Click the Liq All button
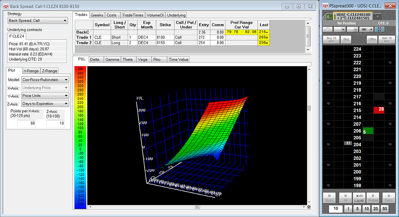399x217 pixels. tap(359, 198)
